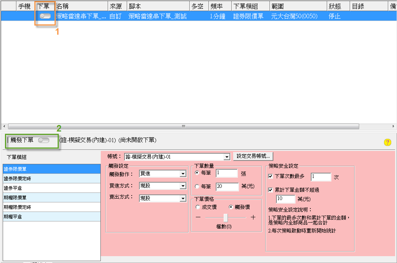Toggle the 下單 switch in the strategy row
The height and width of the screenshot is (263, 397).
click(45, 16)
